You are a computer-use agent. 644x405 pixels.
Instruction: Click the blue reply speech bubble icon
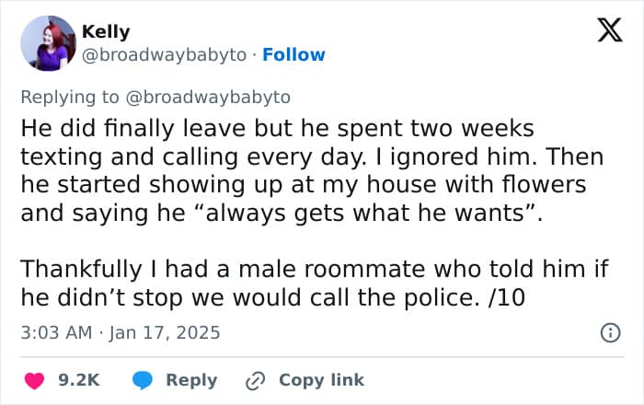coord(143,380)
